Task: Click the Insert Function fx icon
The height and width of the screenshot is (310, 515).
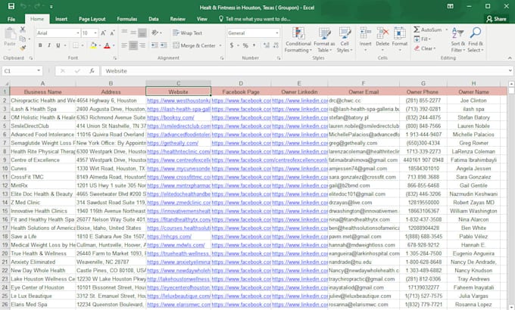Action: [x=92, y=71]
